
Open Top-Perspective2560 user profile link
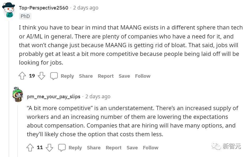click(44, 8)
